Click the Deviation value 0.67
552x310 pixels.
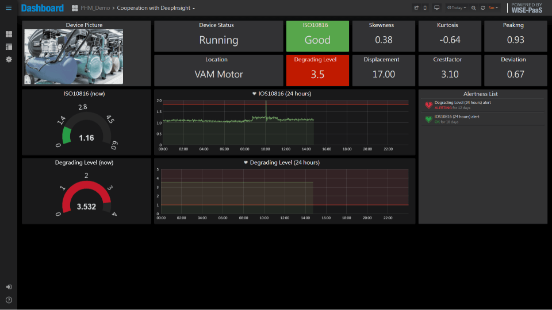(515, 74)
